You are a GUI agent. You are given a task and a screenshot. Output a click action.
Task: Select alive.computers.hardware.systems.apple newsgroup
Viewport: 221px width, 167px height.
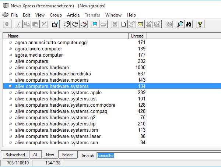click(x=112, y=92)
